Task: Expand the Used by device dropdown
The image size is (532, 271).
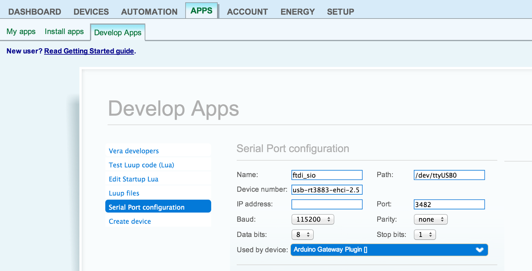Action: pyautogui.click(x=389, y=250)
